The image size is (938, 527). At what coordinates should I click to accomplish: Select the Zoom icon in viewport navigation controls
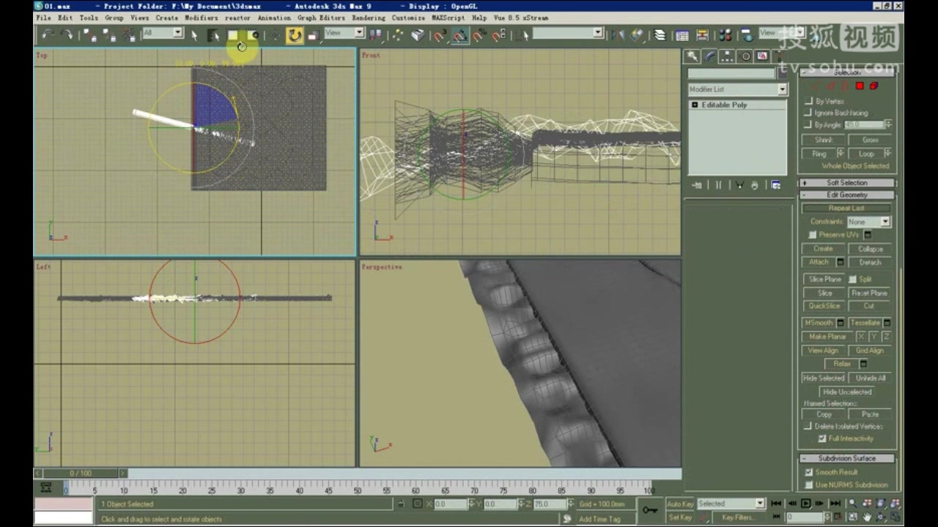pos(853,504)
